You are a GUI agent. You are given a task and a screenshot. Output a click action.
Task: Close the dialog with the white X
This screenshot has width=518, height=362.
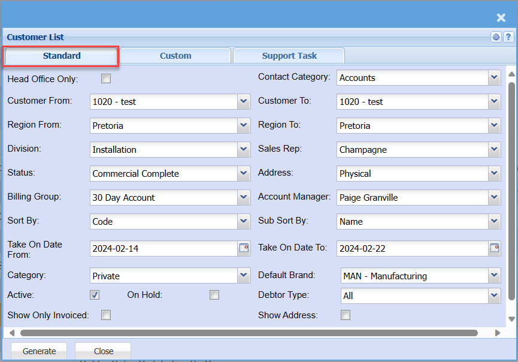pyautogui.click(x=501, y=18)
